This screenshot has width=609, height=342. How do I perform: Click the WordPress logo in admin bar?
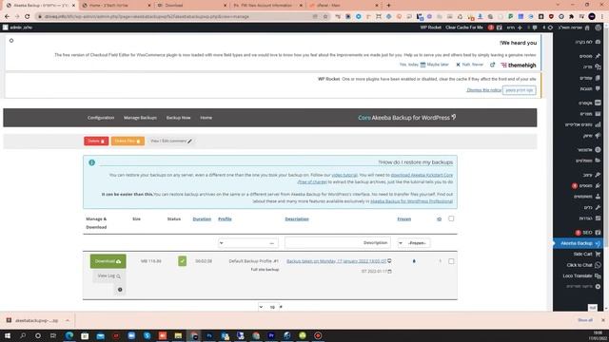pyautogui.click(x=599, y=28)
